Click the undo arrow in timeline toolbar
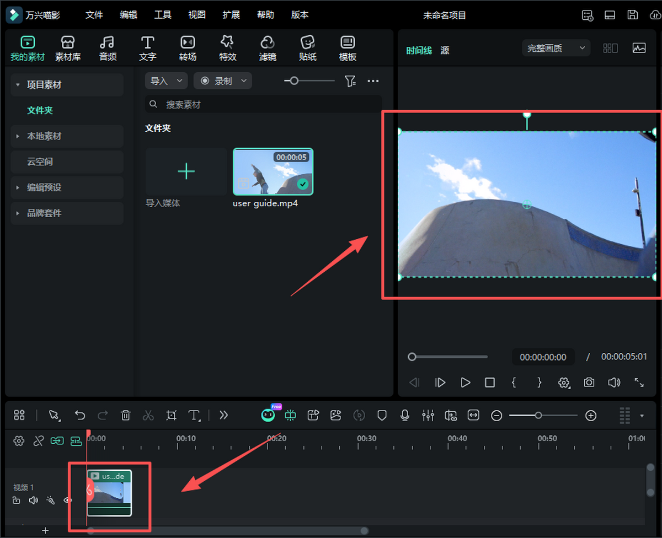The height and width of the screenshot is (538, 662). point(80,416)
